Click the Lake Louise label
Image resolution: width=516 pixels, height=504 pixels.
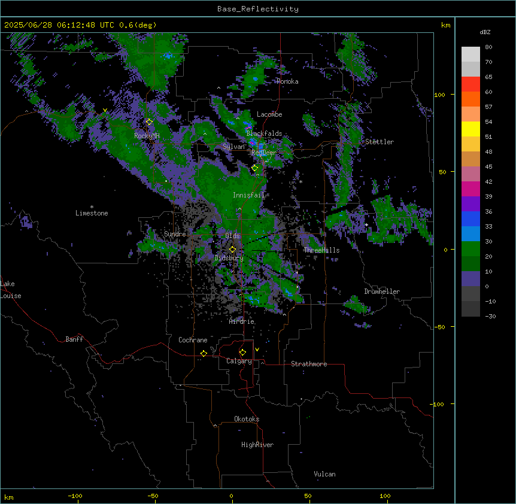pyautogui.click(x=11, y=290)
